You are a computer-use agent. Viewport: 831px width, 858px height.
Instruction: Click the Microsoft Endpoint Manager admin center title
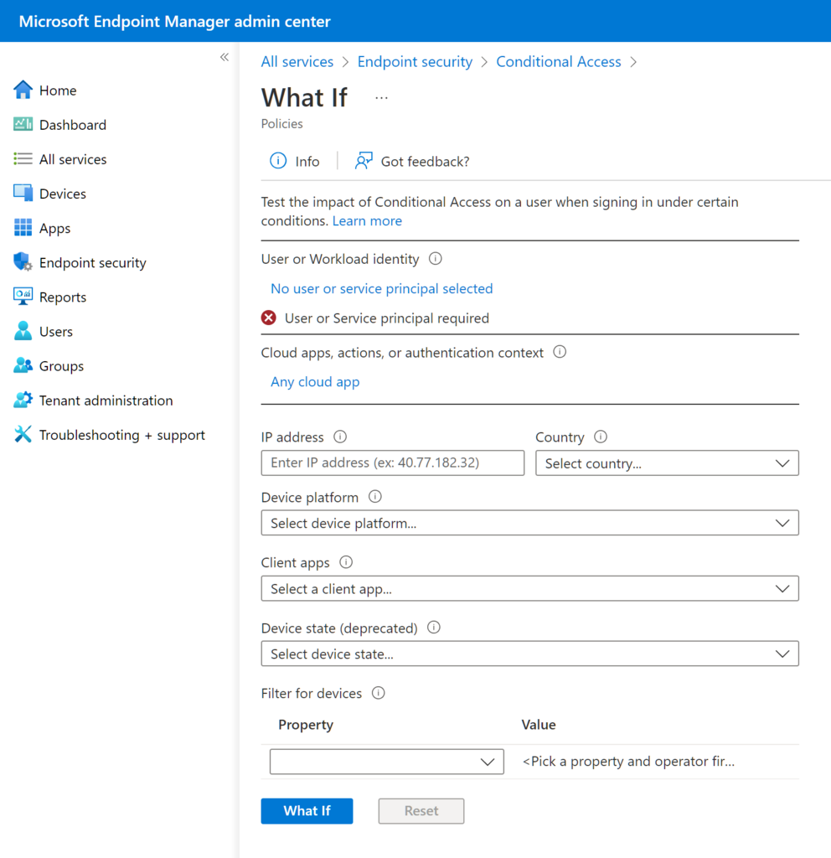174,21
